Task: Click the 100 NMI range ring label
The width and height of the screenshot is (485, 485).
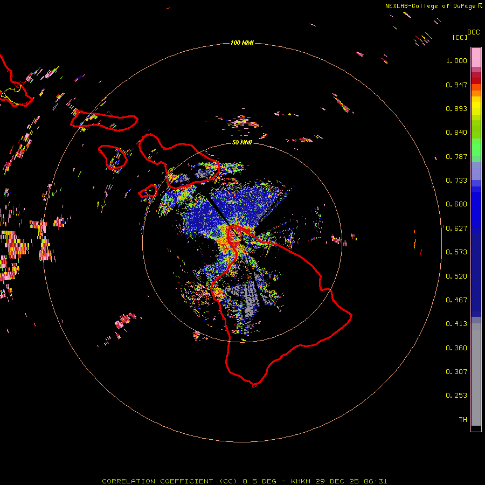Action: coord(242,43)
